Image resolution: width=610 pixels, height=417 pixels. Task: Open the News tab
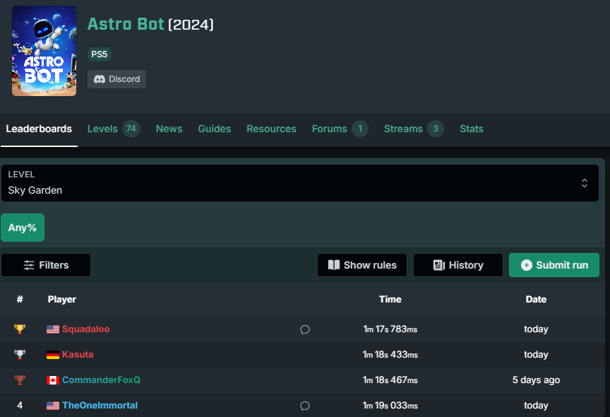click(169, 129)
